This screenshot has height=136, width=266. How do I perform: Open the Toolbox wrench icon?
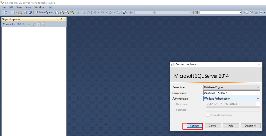pyautogui.click(x=256, y=12)
